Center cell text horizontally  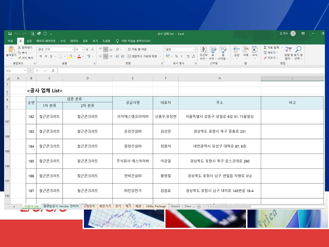(x=106, y=56)
